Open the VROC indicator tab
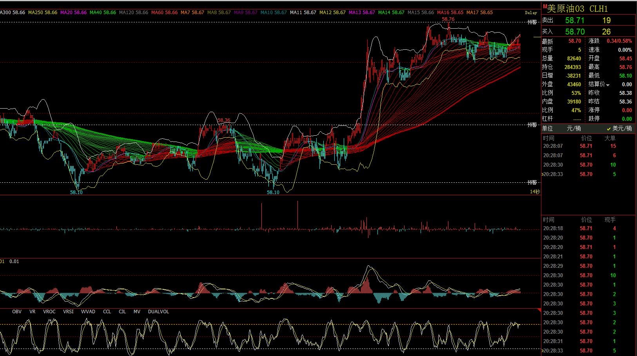637x356 pixels. (49, 312)
